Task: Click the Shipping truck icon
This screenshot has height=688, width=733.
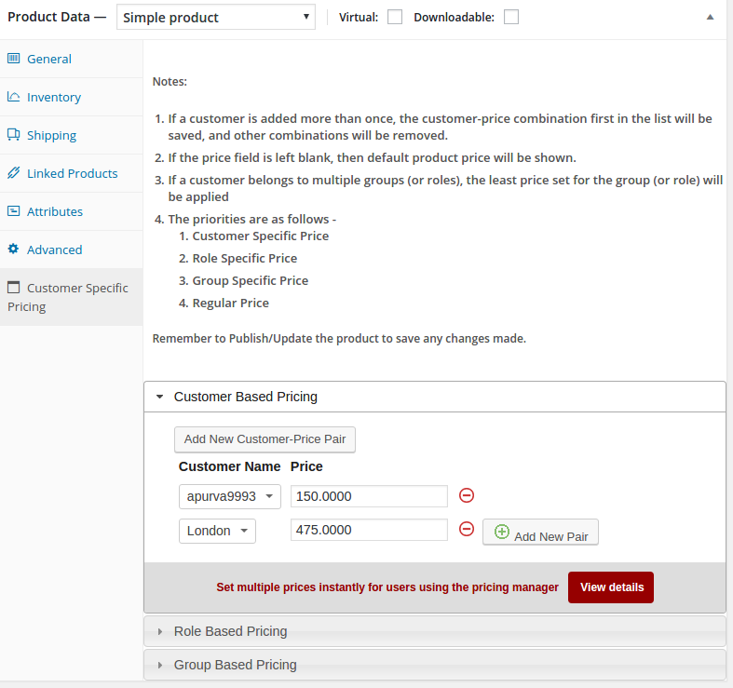Action: click(x=14, y=135)
